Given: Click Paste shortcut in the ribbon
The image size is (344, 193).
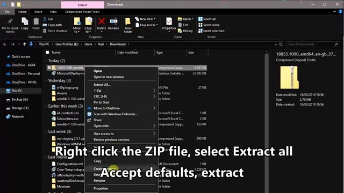Looking at the screenshot, I should point(55,31).
